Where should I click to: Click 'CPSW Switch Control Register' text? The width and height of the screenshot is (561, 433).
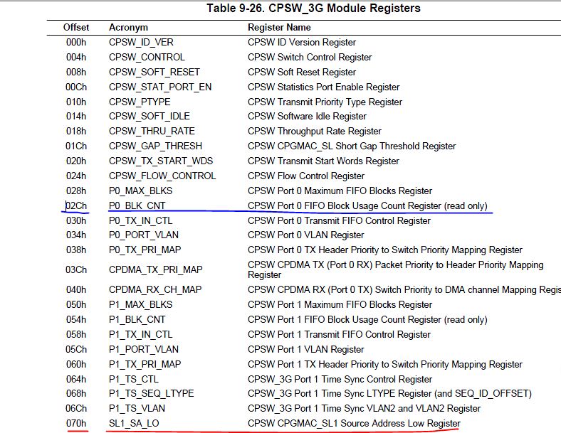pos(310,58)
